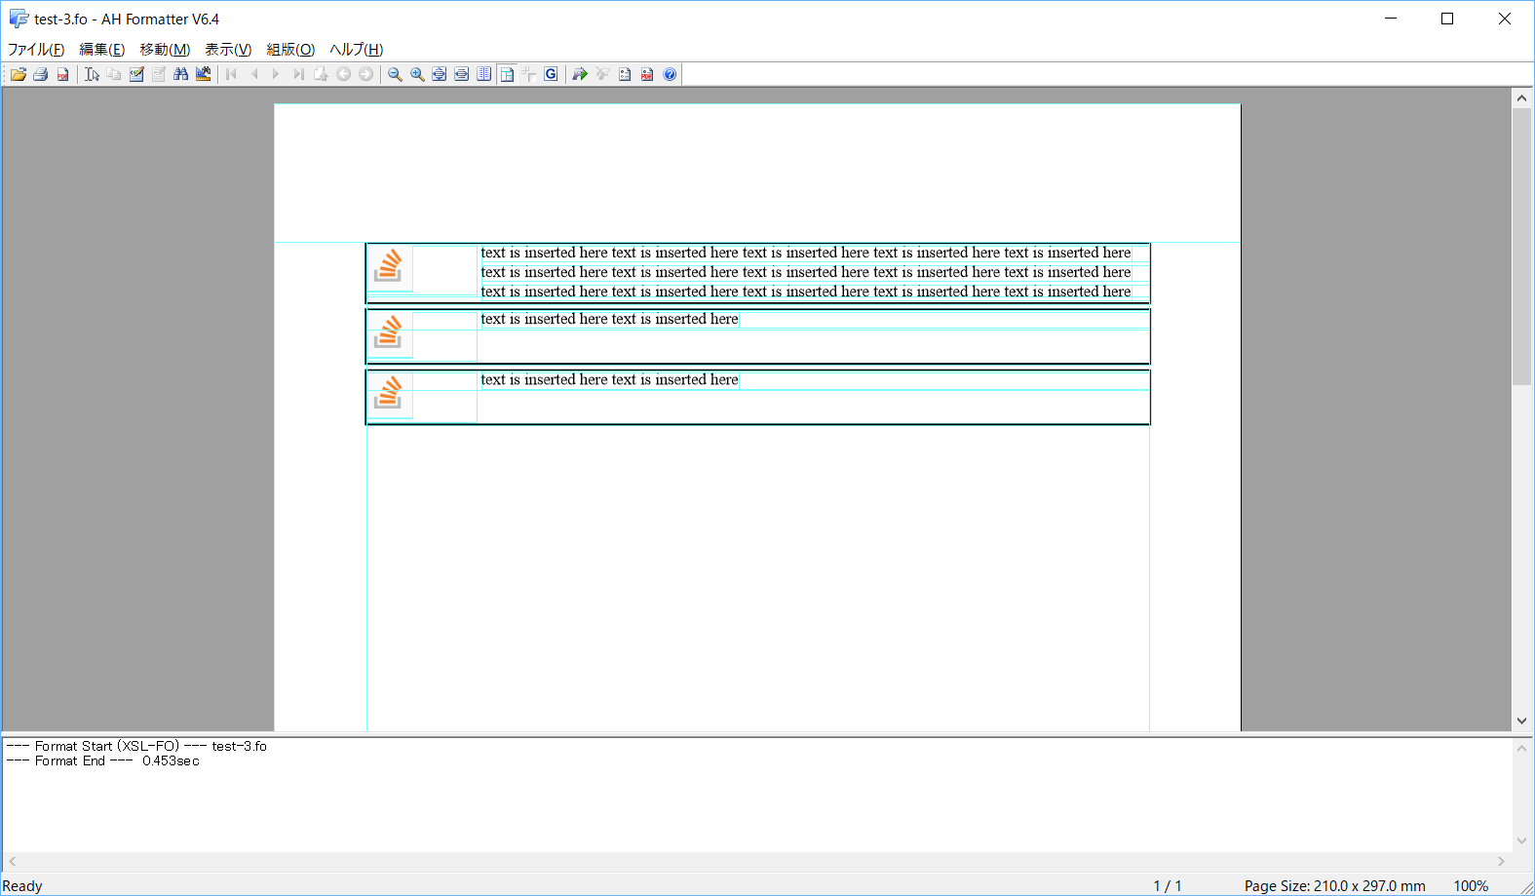Open the format option settings icon

click(625, 74)
